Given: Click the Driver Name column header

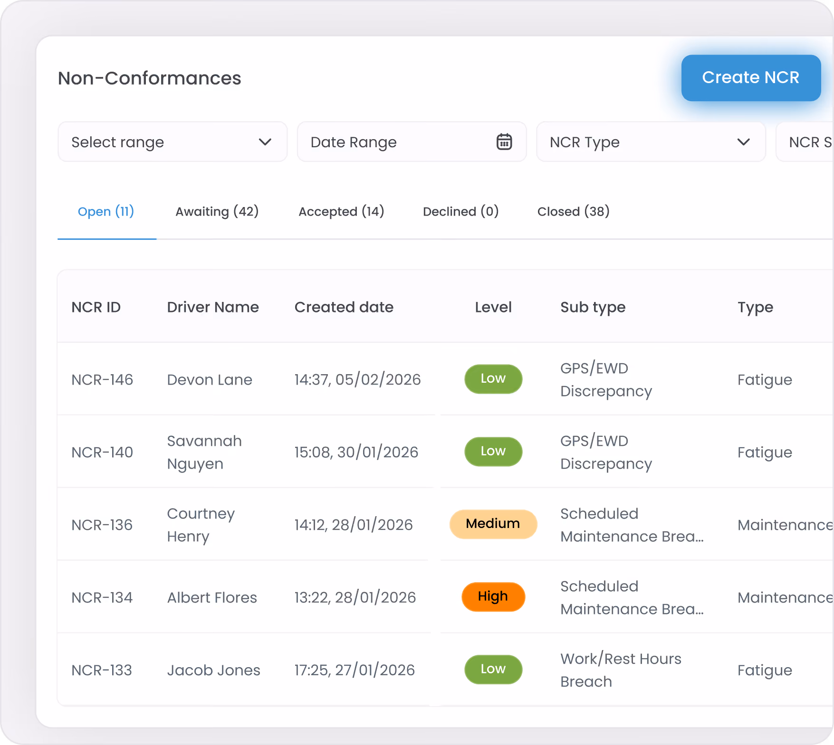Looking at the screenshot, I should coord(213,307).
